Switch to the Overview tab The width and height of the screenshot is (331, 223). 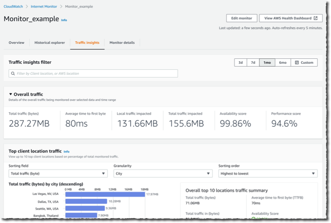click(16, 42)
